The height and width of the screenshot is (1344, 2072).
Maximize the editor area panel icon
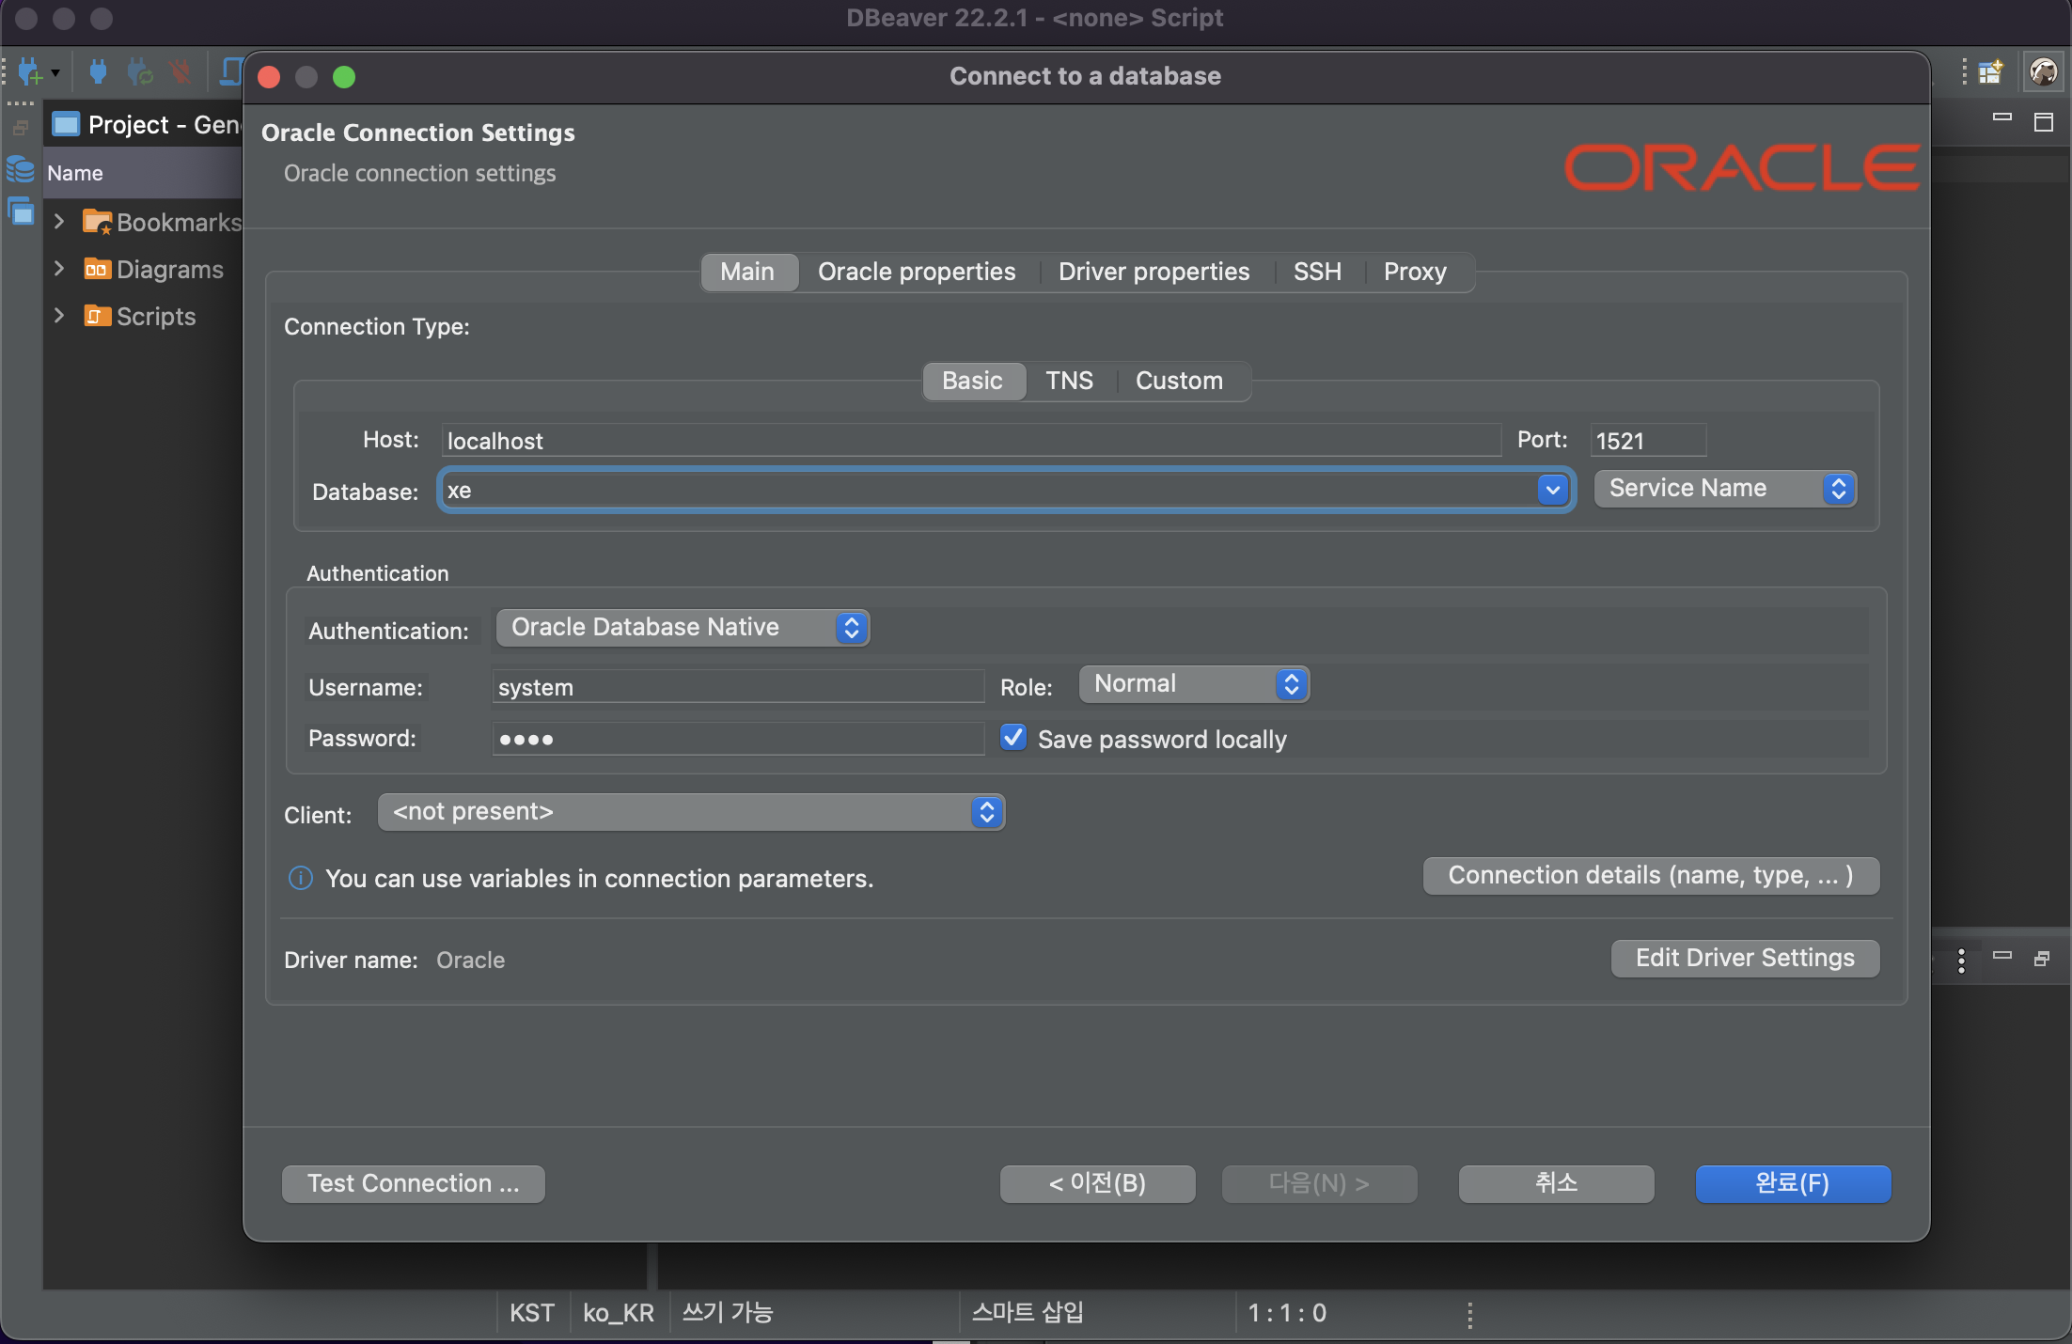[x=2044, y=122]
